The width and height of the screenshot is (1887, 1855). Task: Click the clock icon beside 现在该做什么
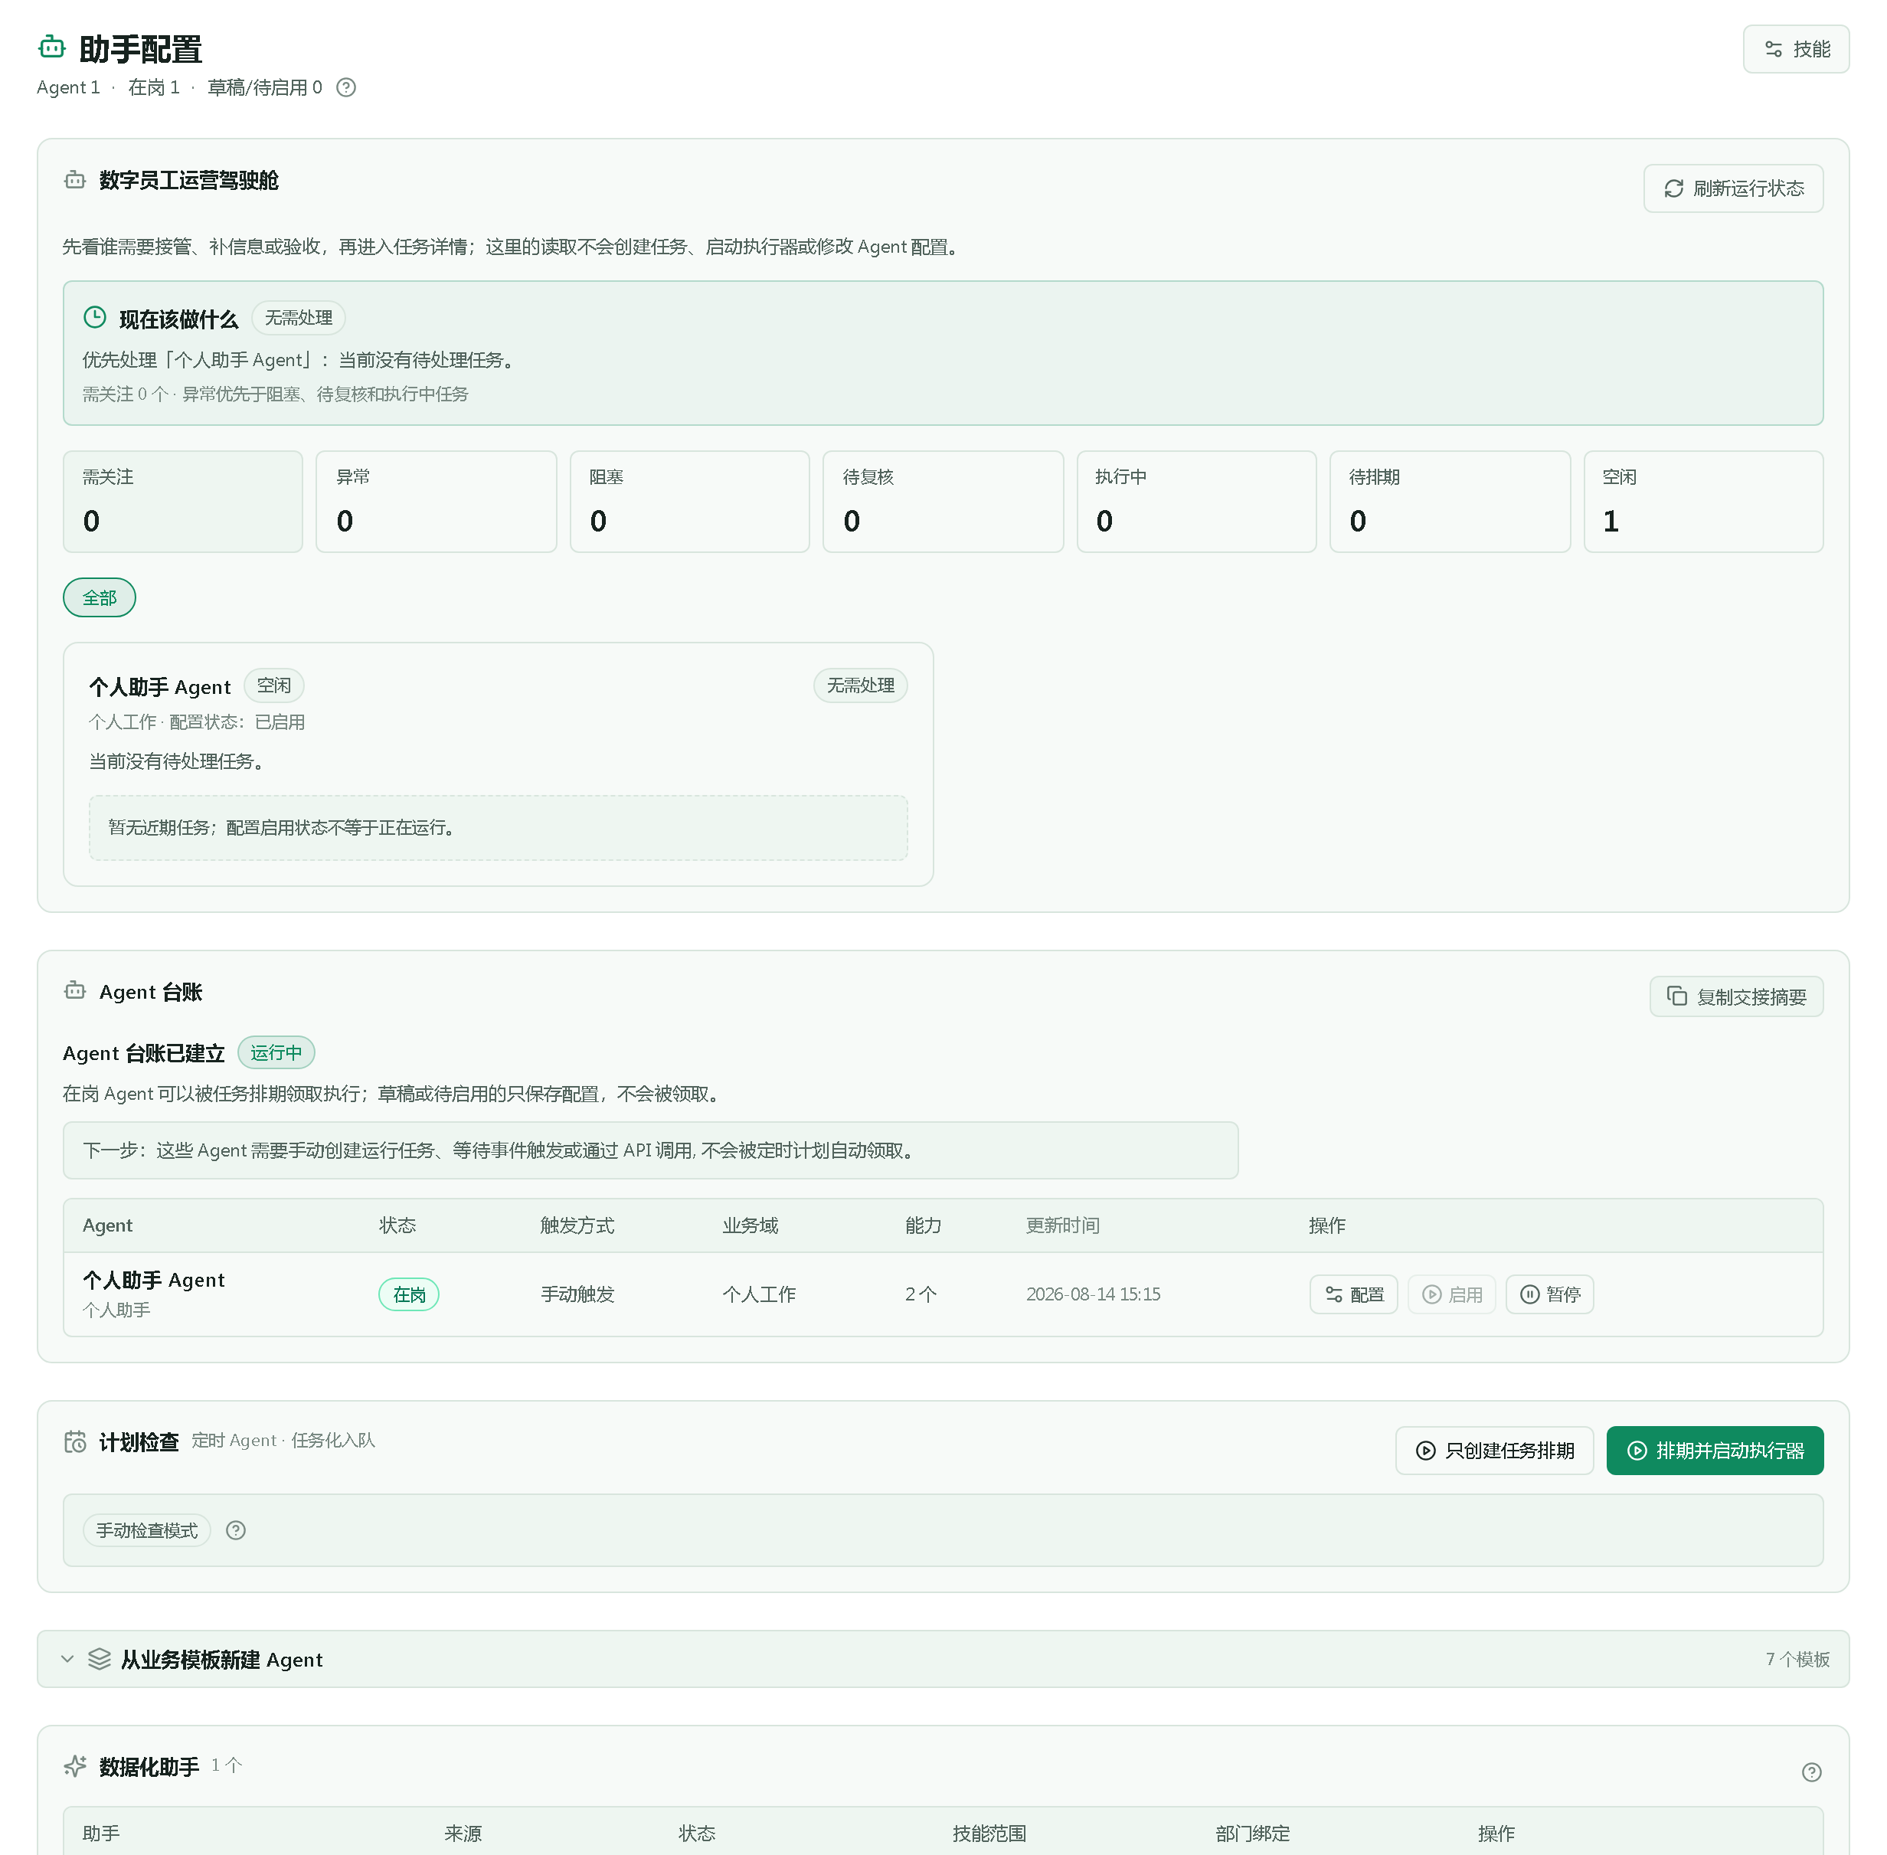(x=94, y=318)
